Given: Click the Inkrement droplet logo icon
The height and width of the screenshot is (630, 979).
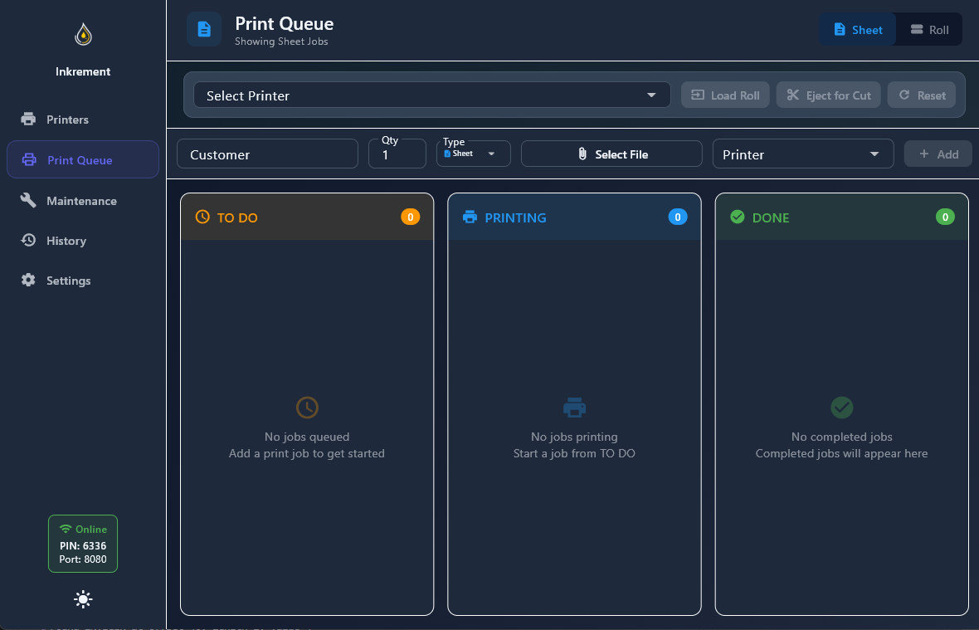Looking at the screenshot, I should (83, 35).
